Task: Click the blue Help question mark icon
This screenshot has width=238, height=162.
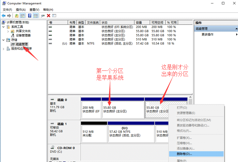Action: pyautogui.click(x=30, y=16)
